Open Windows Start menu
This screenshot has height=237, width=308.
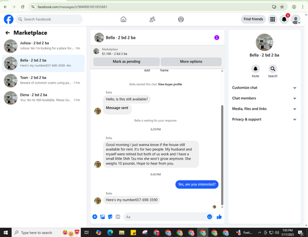[x=6, y=233]
